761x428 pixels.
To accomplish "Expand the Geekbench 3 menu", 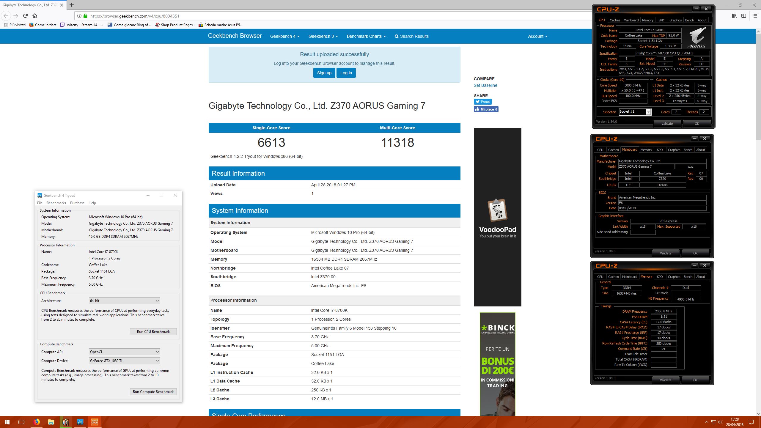I will click(x=323, y=36).
